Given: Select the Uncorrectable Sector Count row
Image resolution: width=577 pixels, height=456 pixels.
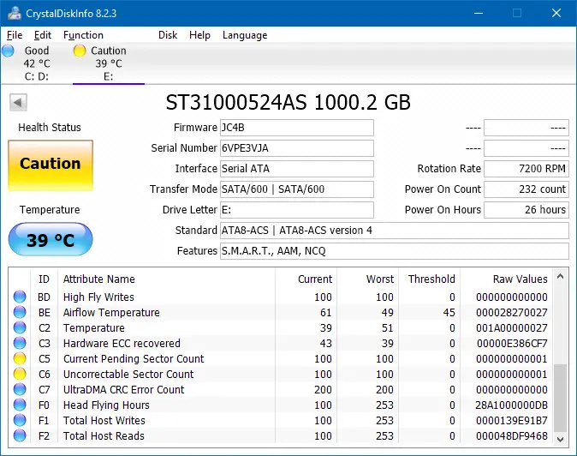Looking at the screenshot, I should (281, 375).
